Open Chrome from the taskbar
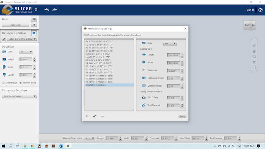Viewport: 265px width, 149px height. point(32,146)
